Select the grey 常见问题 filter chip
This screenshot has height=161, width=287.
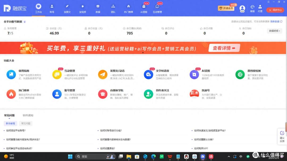click(x=26, y=123)
